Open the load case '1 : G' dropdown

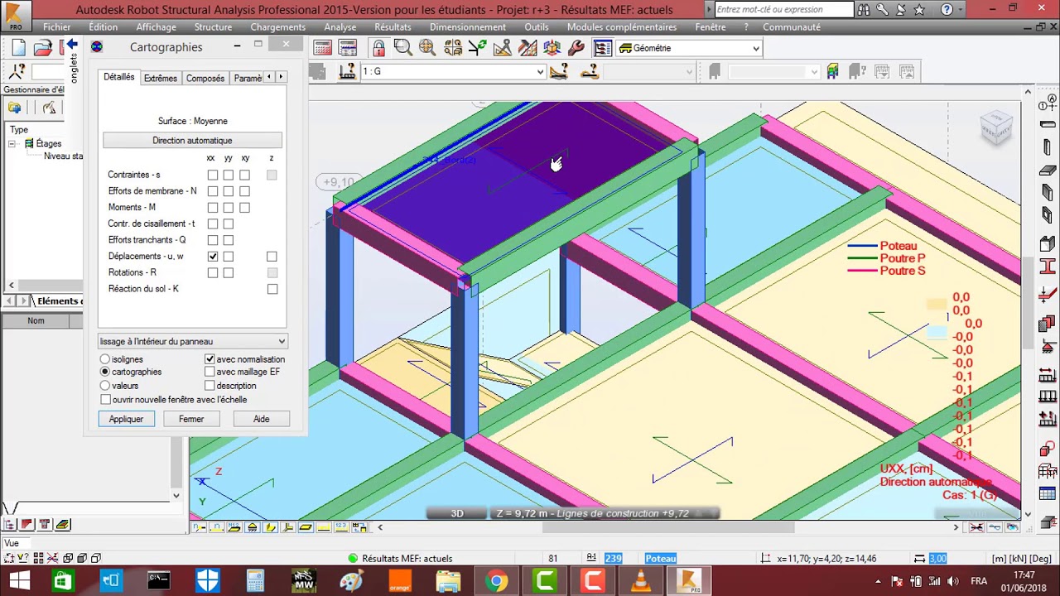(x=540, y=71)
